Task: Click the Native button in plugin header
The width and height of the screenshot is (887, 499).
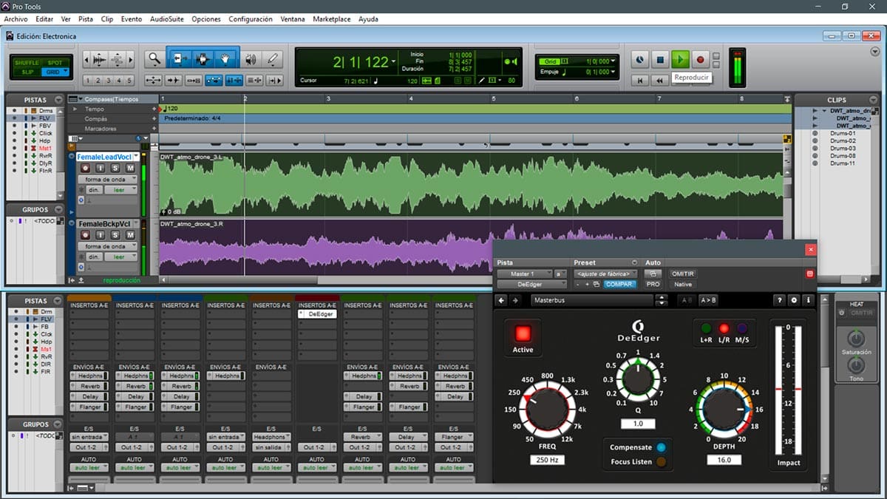Action: 683,284
